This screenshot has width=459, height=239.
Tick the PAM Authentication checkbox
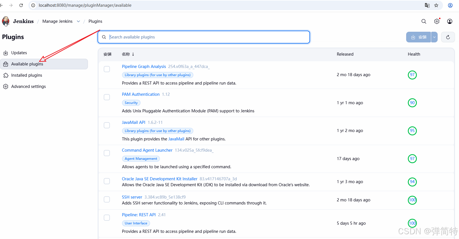click(x=107, y=97)
